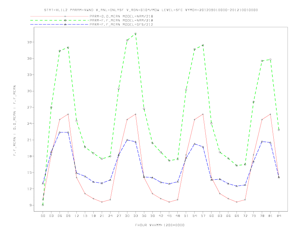Click the x-axis tick label 15
The width and height of the screenshot is (304, 235).
85,216
